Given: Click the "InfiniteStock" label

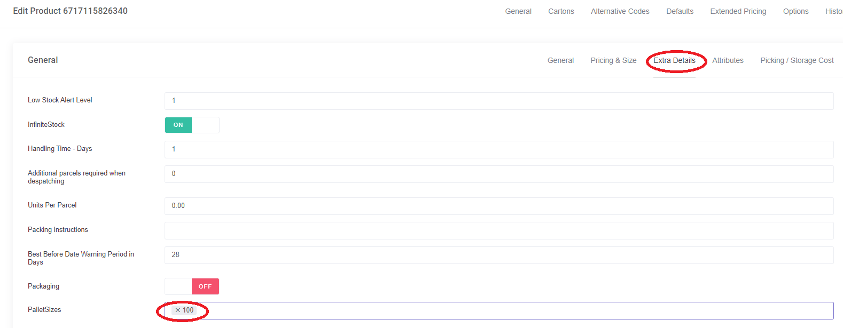Looking at the screenshot, I should click(46, 125).
